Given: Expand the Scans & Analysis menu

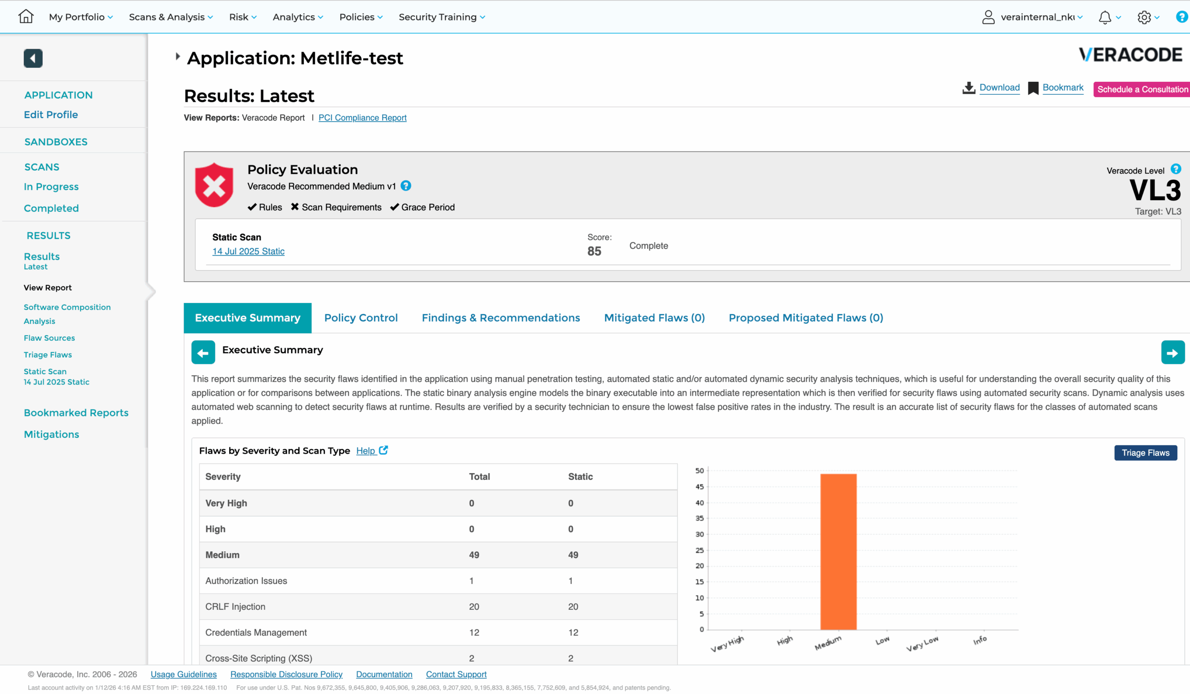Looking at the screenshot, I should point(171,17).
